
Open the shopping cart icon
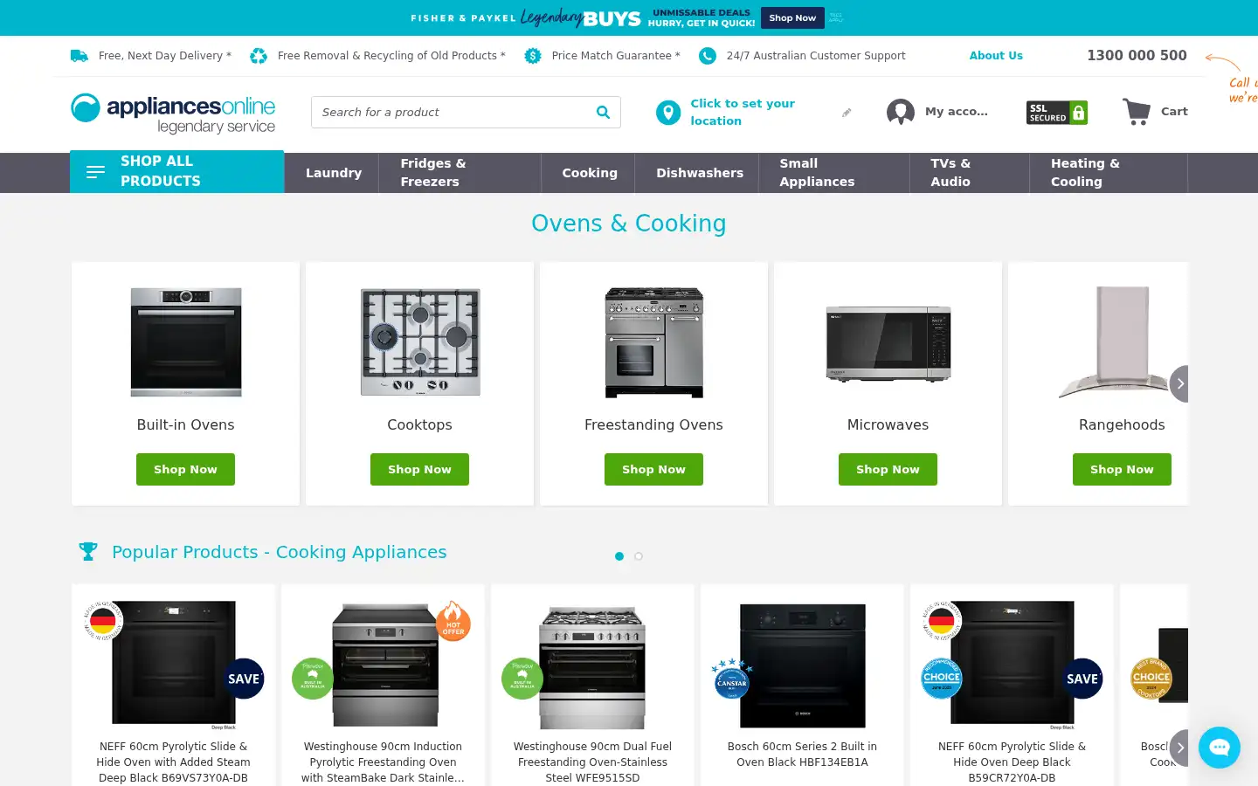[x=1137, y=111]
